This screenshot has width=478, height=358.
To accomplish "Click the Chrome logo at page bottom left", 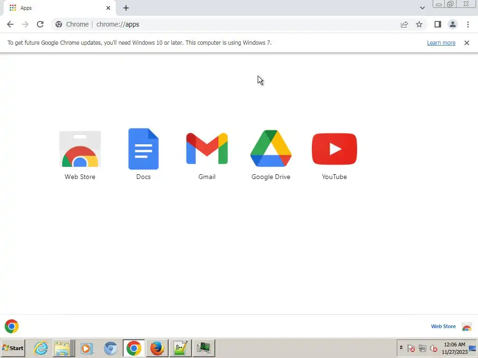I will (x=12, y=326).
